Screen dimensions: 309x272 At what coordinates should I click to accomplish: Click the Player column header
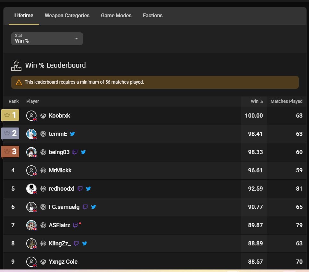[x=33, y=101]
